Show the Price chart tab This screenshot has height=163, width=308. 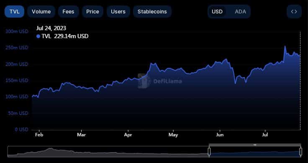pos(92,12)
